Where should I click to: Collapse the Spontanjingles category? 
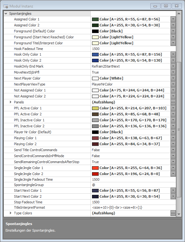point(6,14)
